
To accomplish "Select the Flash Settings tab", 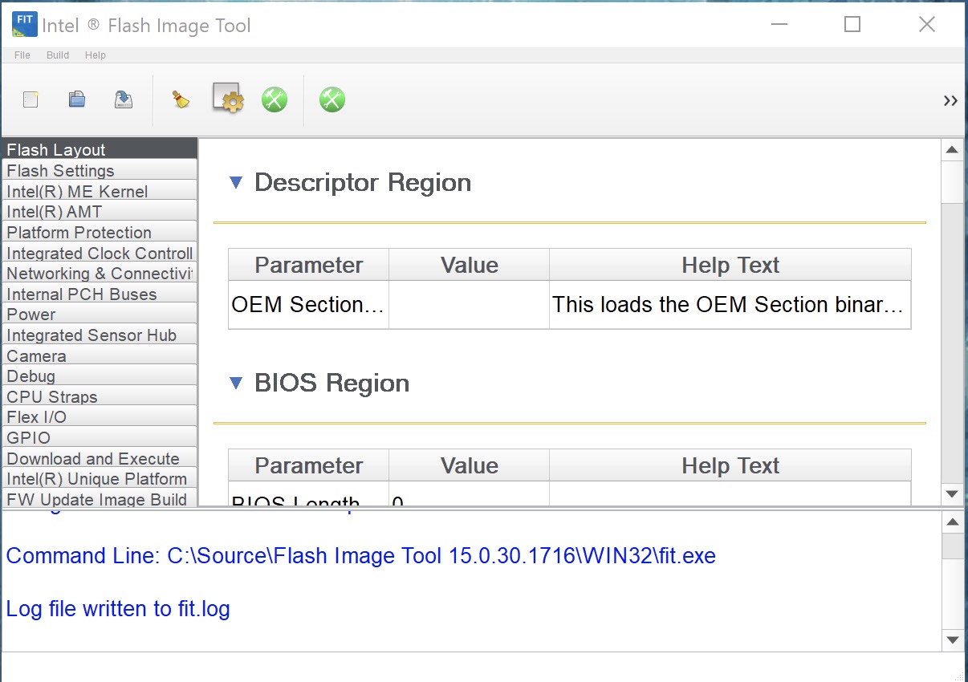I will (61, 171).
